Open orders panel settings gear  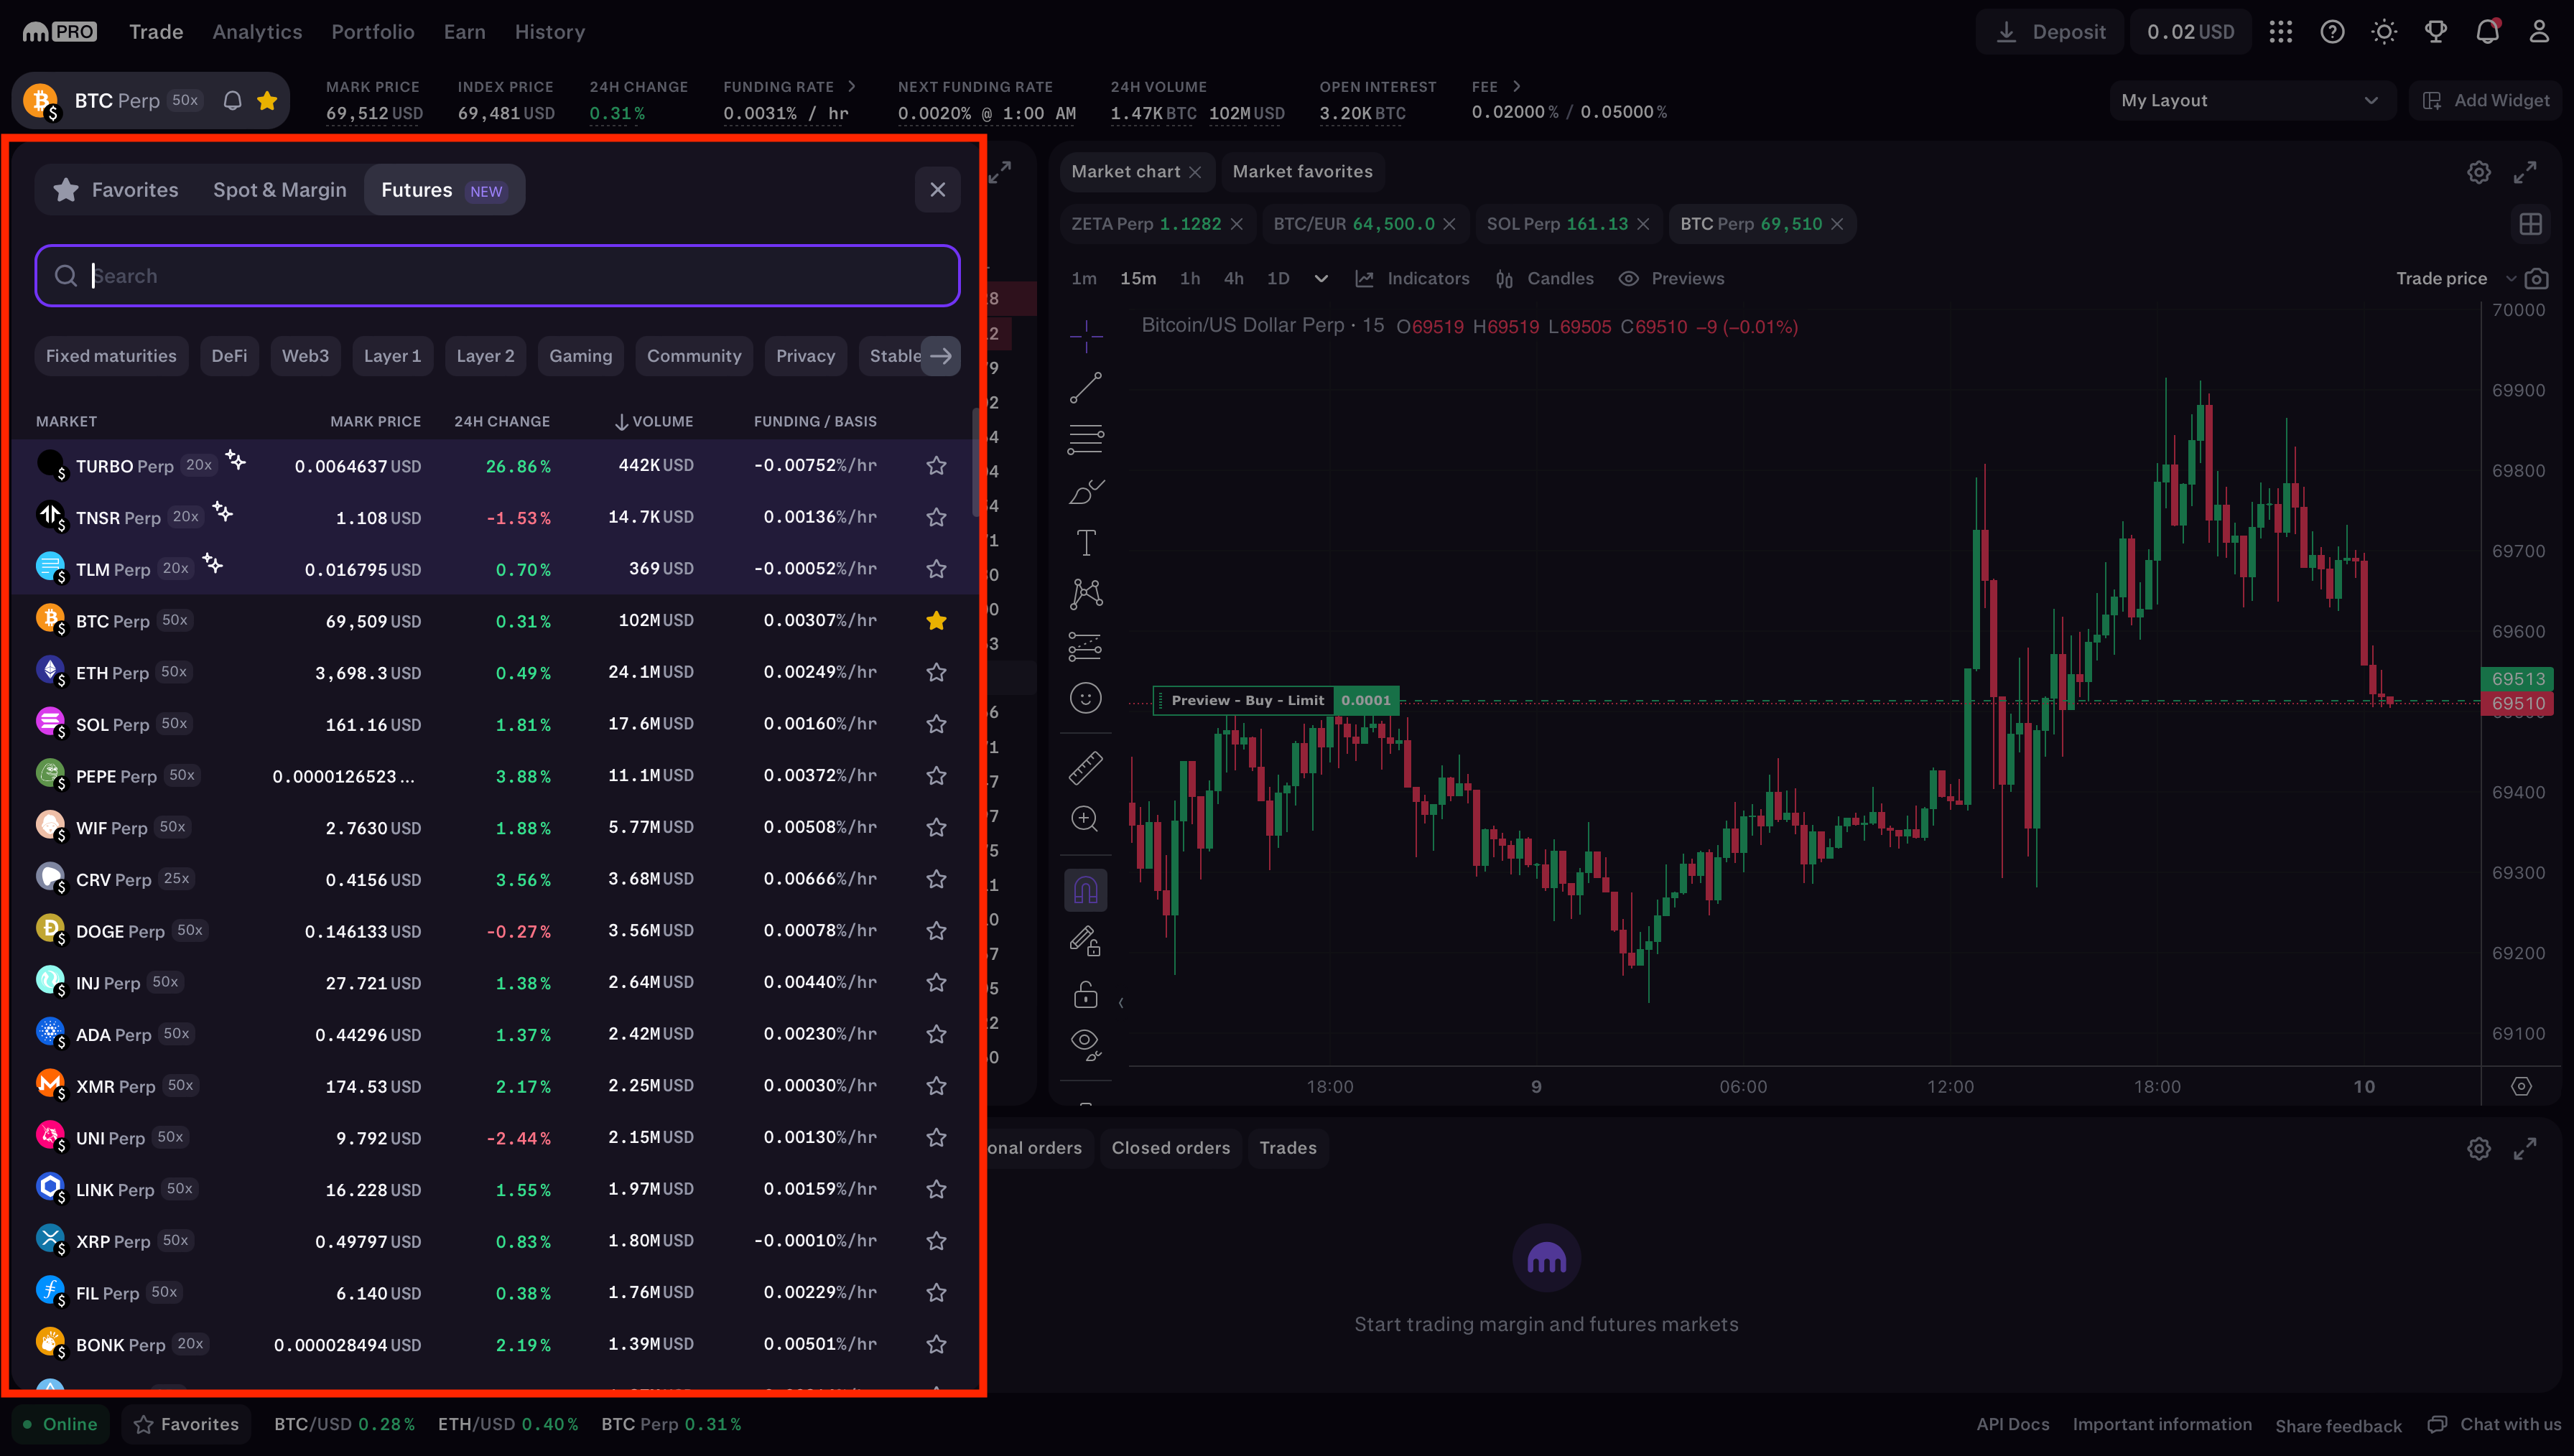point(2478,1148)
